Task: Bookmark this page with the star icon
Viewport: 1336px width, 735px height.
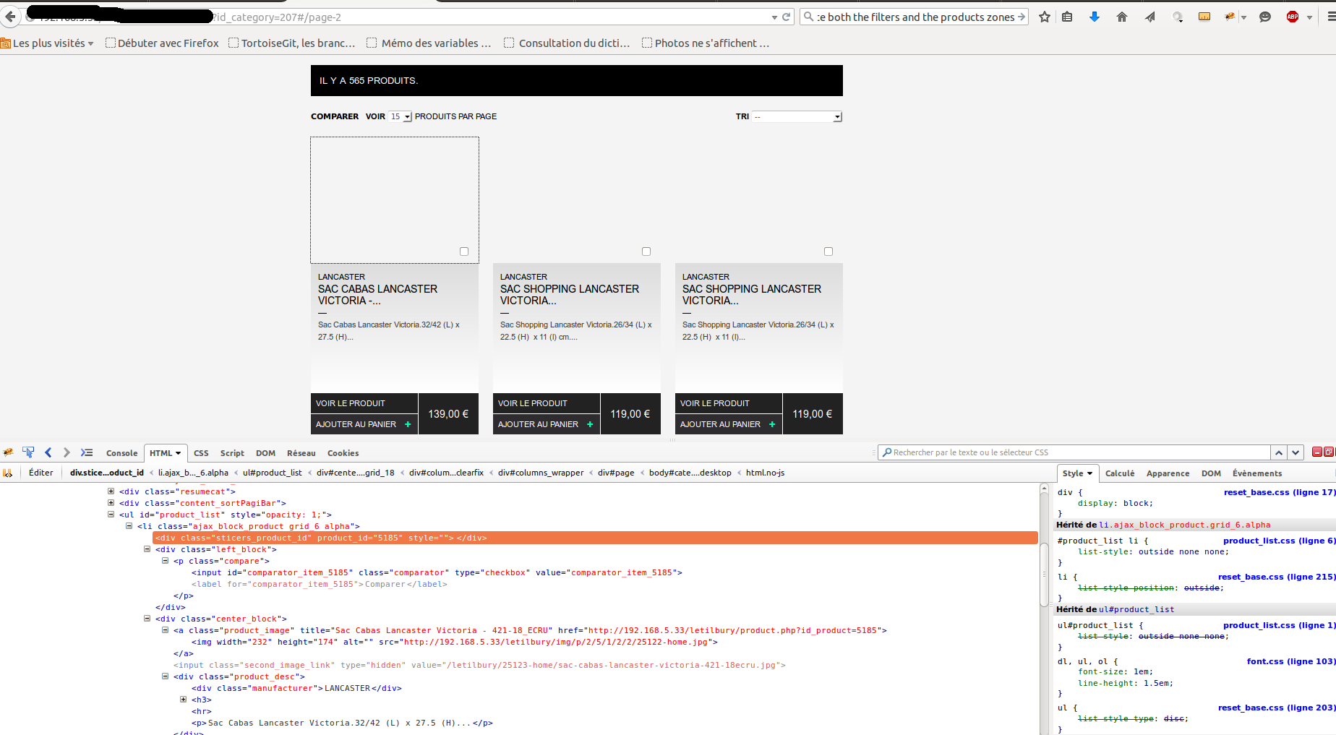Action: [x=1045, y=17]
